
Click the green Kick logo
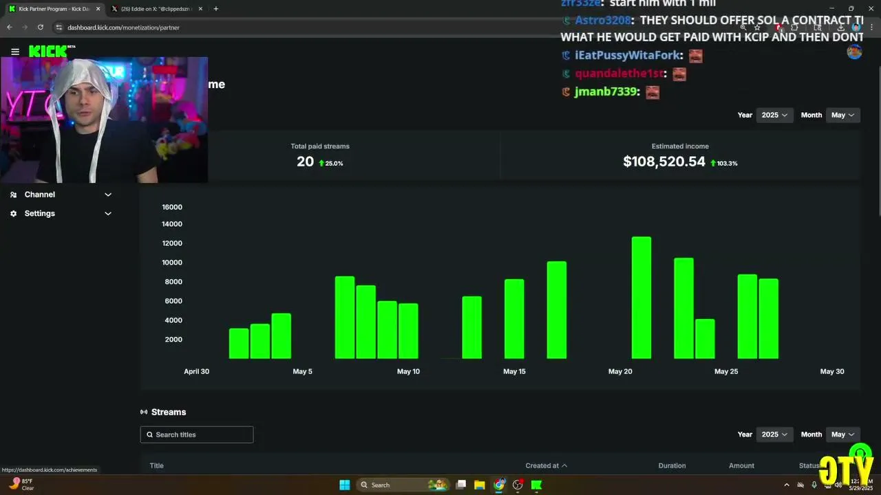(48, 51)
